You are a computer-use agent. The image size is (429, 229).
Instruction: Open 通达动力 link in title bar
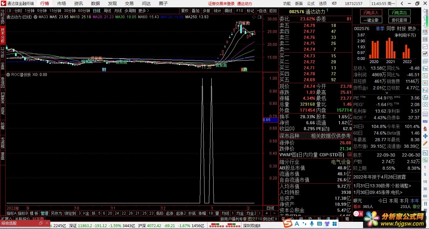(244, 4)
